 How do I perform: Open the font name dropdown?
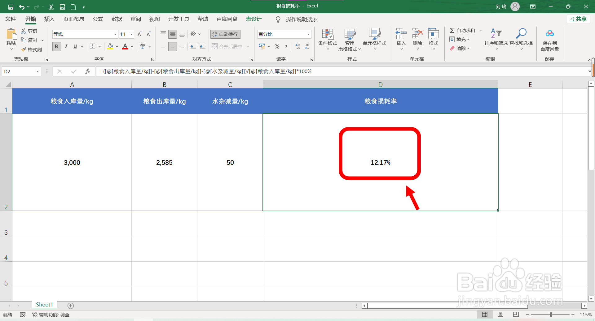pyautogui.click(x=116, y=34)
